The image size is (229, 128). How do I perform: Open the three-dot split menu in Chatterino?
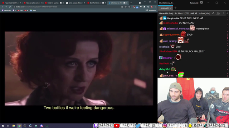coord(223,14)
